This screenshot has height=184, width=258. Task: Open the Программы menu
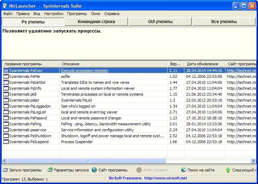click(x=77, y=14)
